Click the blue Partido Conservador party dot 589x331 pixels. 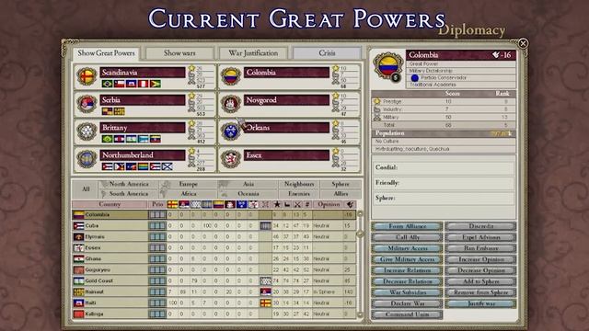415,77
